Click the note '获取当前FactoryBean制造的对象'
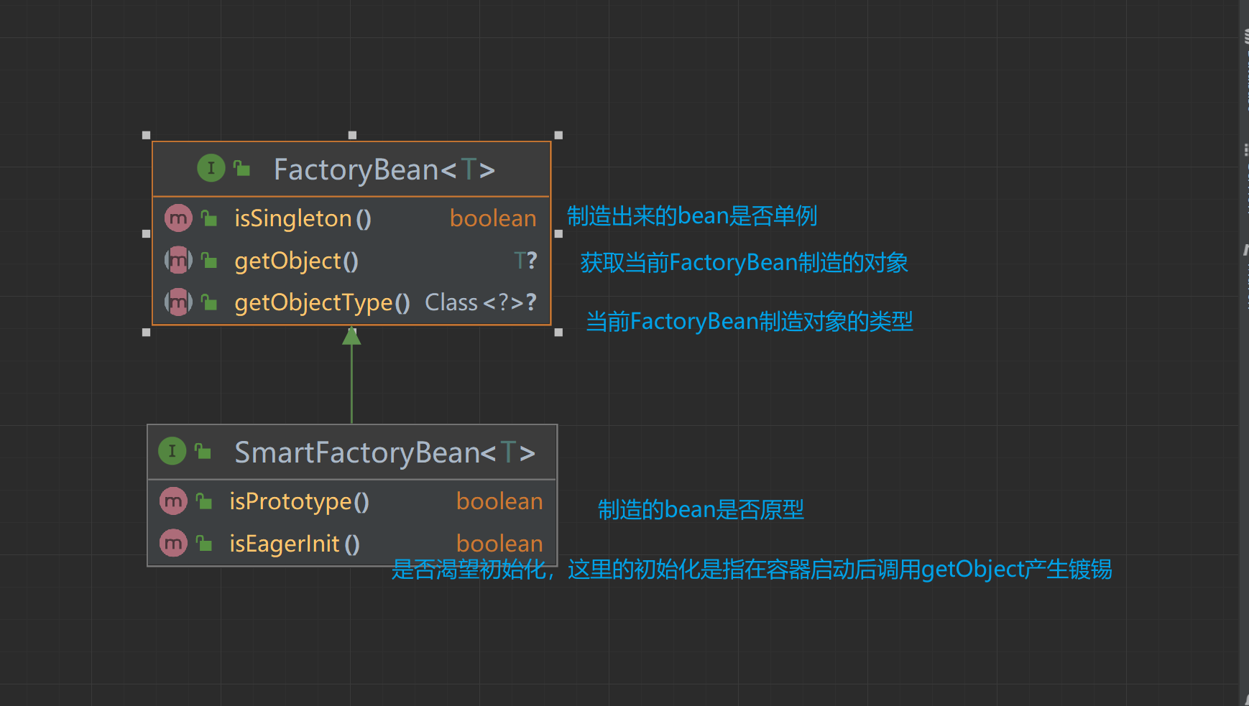The width and height of the screenshot is (1249, 706). point(745,262)
